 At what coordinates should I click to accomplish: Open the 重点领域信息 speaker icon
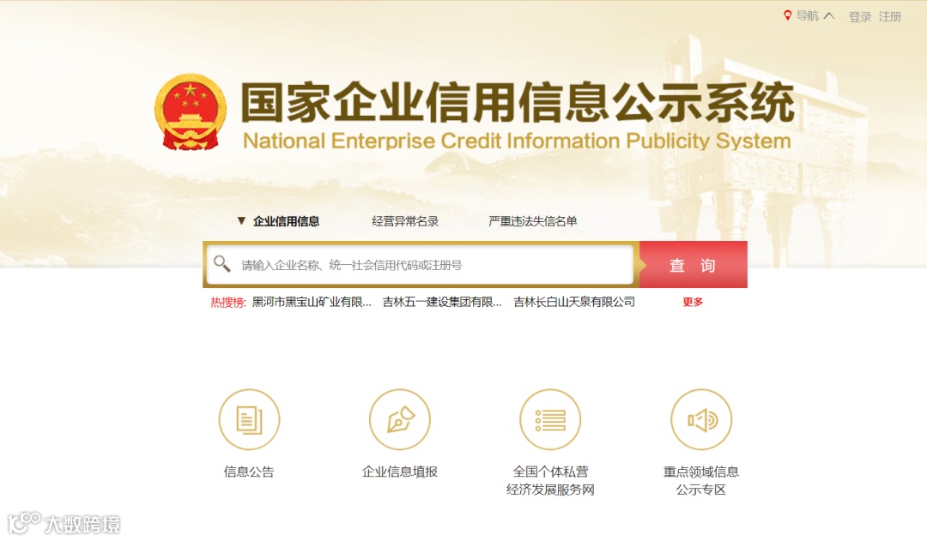tap(701, 420)
